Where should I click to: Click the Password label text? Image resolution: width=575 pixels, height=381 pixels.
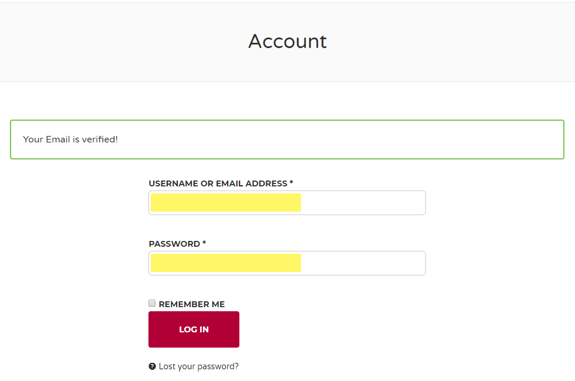click(174, 244)
